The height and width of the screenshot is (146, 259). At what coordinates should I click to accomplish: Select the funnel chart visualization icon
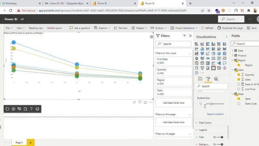(x=202, y=54)
